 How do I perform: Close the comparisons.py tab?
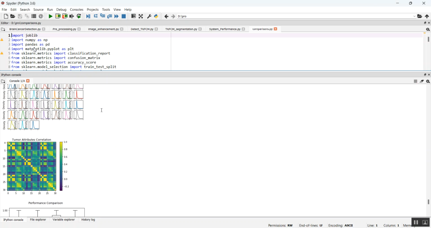point(276,29)
